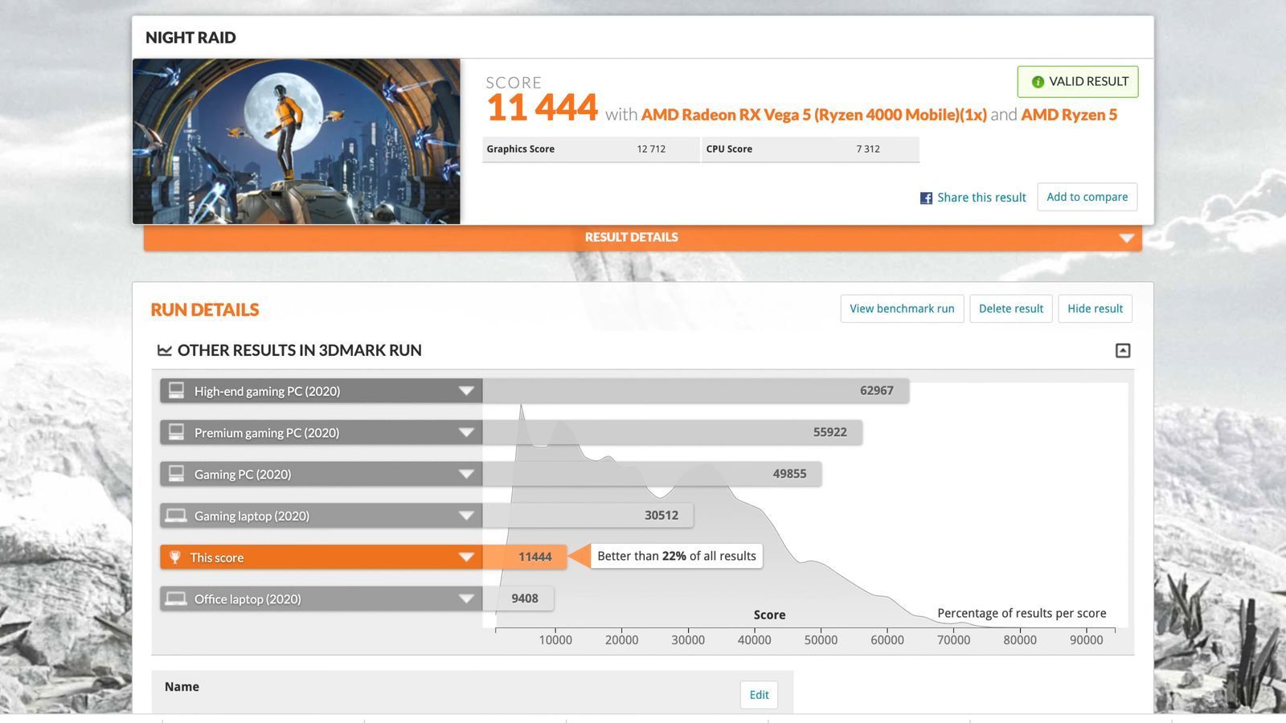The height and width of the screenshot is (723, 1286).
Task: Click the 30512 score bar
Action: (x=588, y=516)
